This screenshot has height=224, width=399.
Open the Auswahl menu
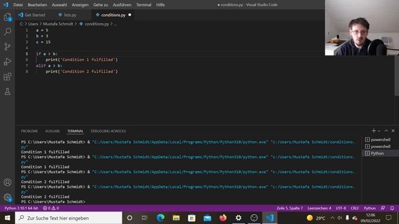[59, 4]
